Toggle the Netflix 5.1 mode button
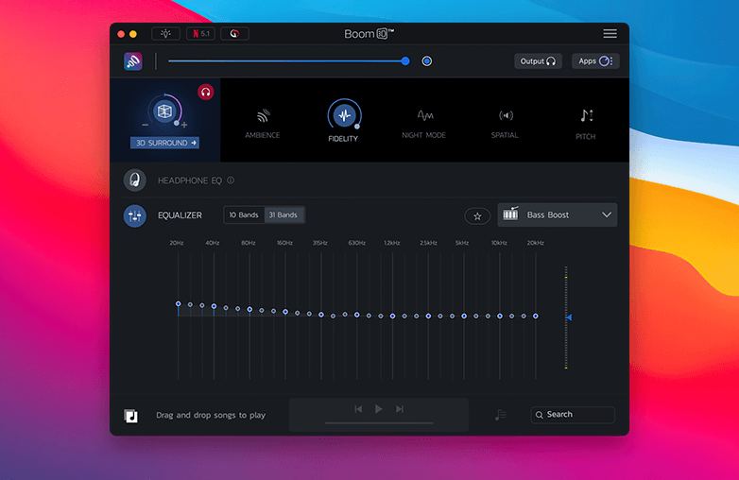The image size is (739, 480). (x=200, y=33)
